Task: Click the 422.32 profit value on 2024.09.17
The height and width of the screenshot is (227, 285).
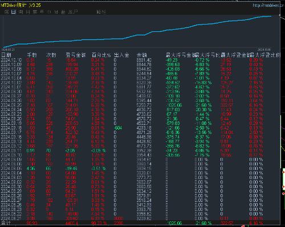Action: [x=72, y=132]
